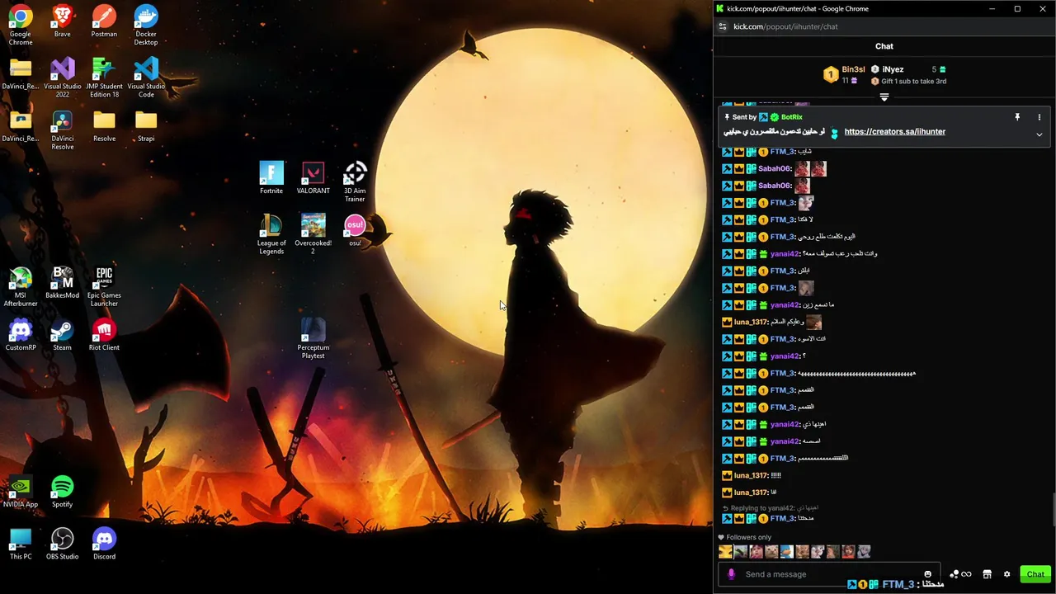Click the "Followers only" label

point(748,537)
